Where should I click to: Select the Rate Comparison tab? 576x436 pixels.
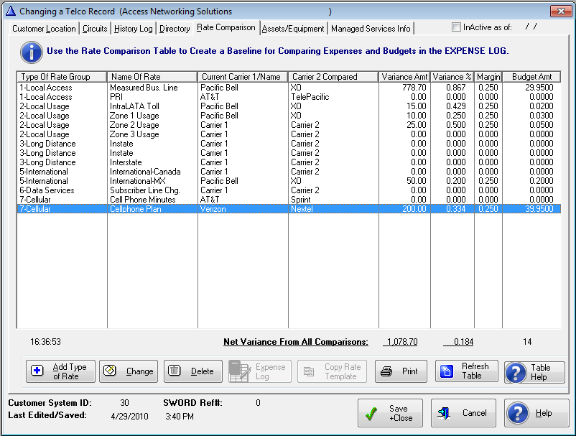[x=226, y=27]
